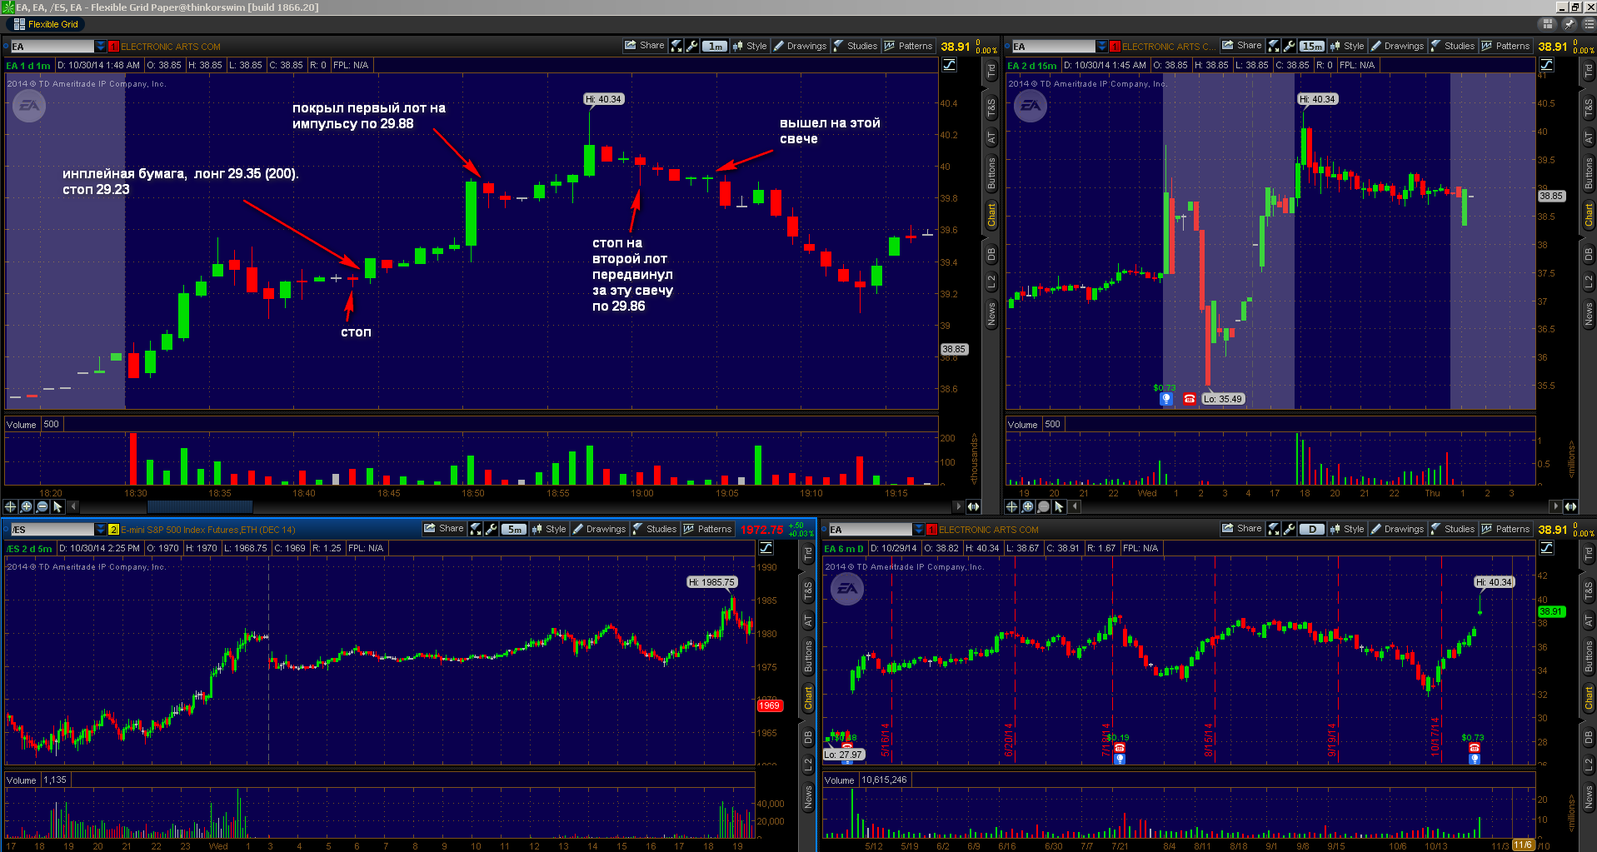Open Drawings menu in the EA 1m chart
The width and height of the screenshot is (1597, 852).
point(800,46)
